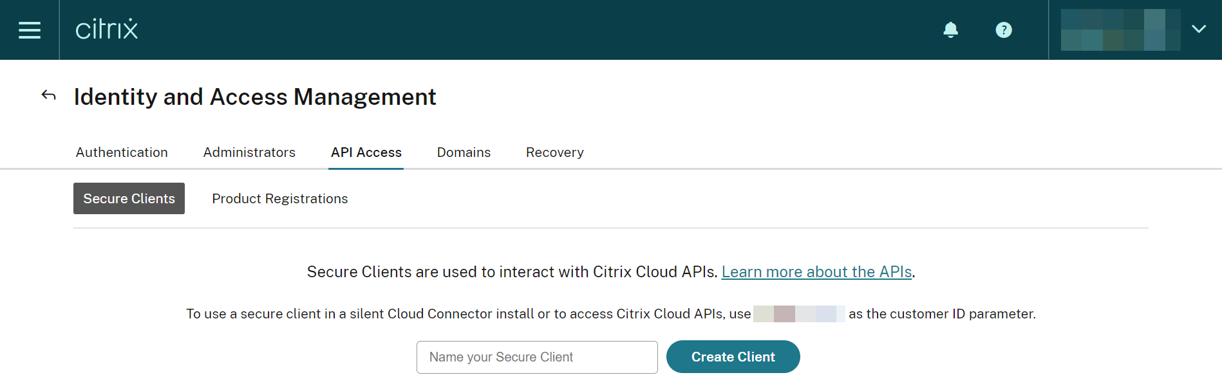Viewport: 1222px width, 384px height.
Task: Select the API Access tab
Action: [x=366, y=152]
